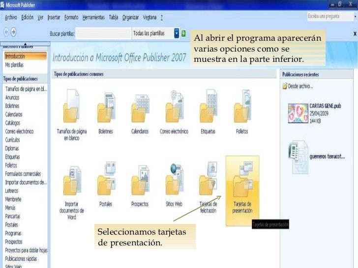358x268 pixels.
Task: Click the sidebar scroll-up arrow
Action: [x=25, y=44]
